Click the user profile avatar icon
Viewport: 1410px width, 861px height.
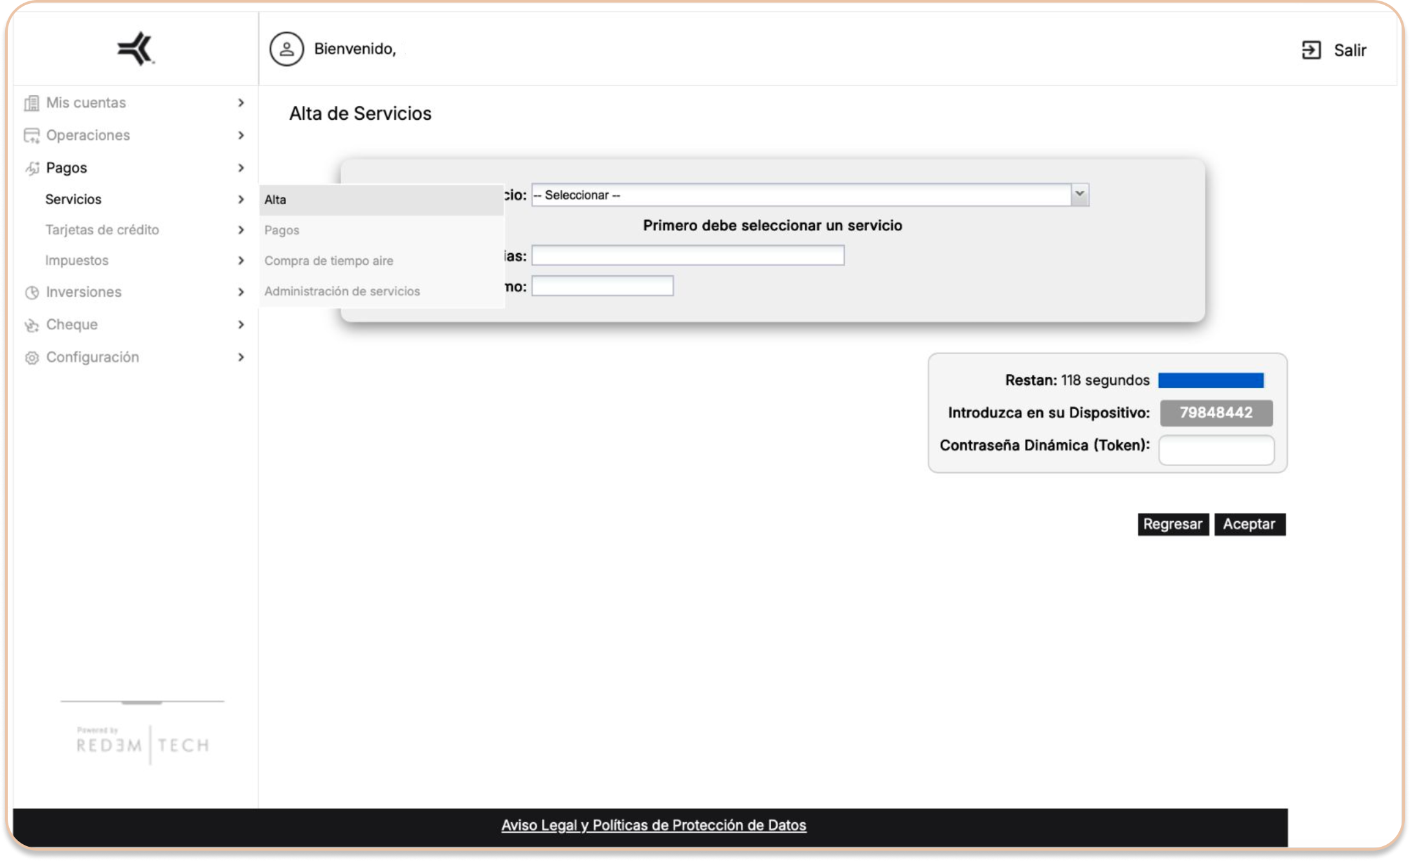286,49
